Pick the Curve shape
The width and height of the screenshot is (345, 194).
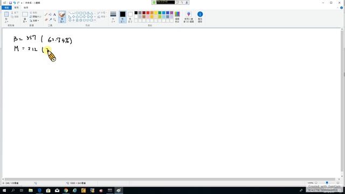74,13
